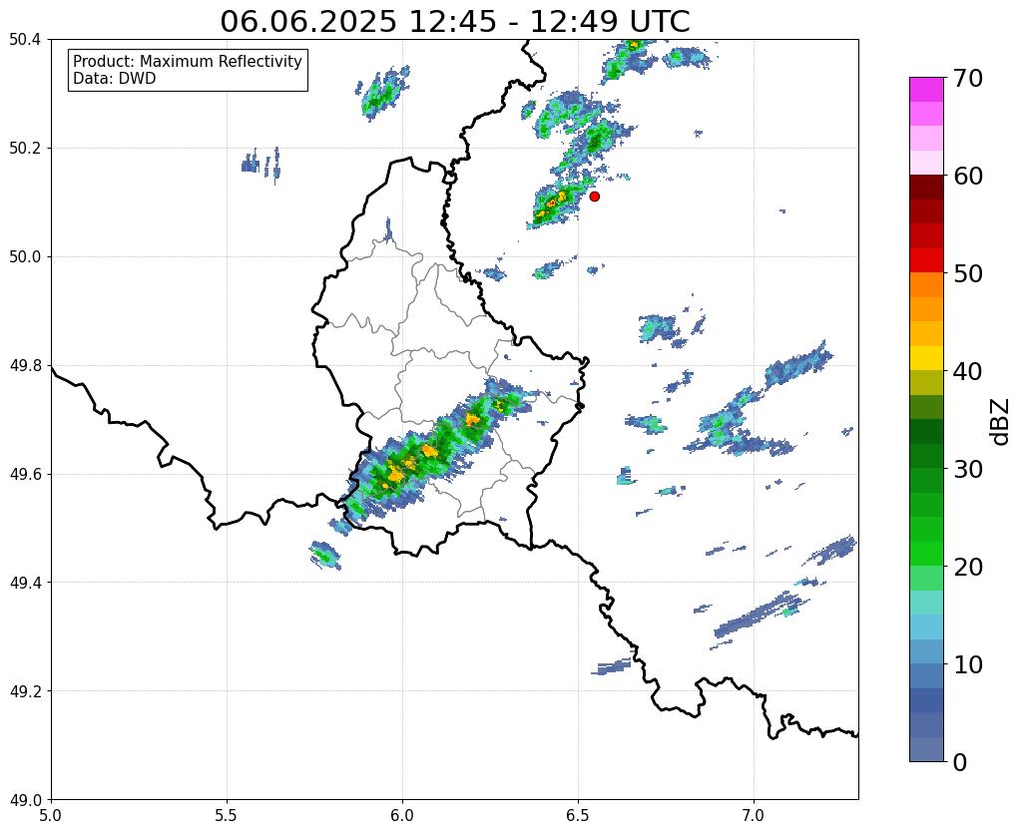
Task: Click the "dBZ" colorbar axis label
Action: [x=1001, y=421]
